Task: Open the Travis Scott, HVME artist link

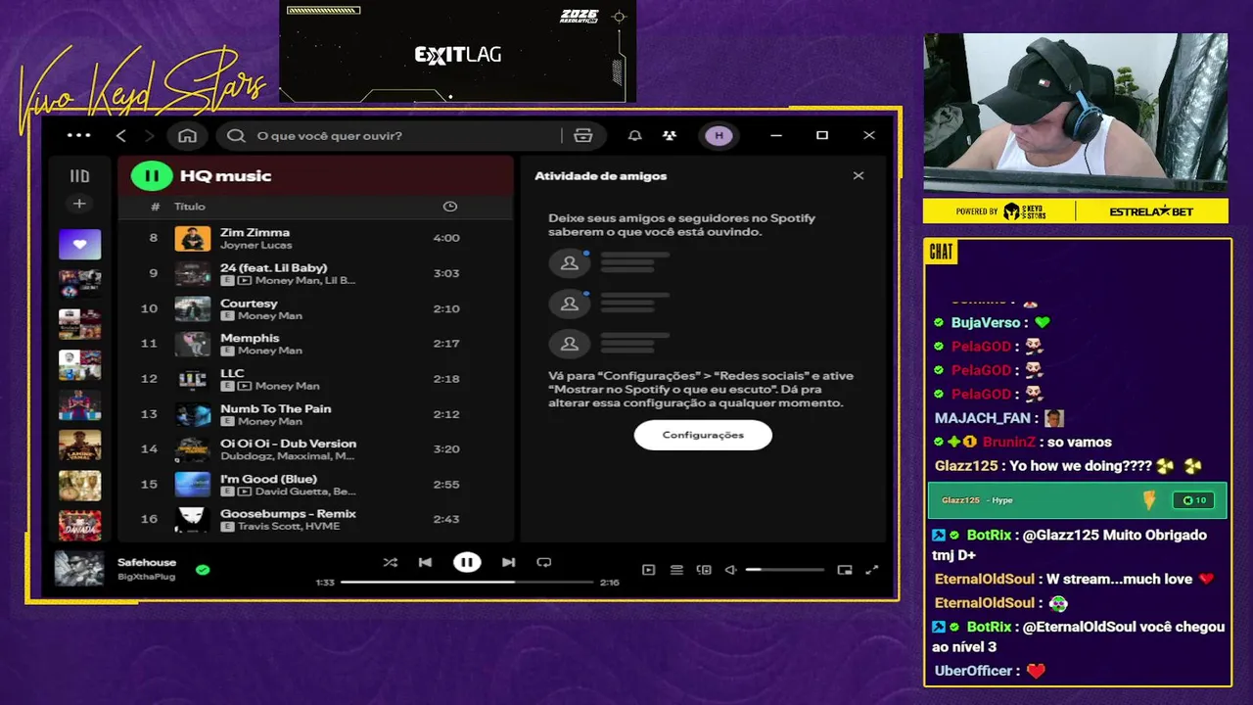Action: tap(289, 527)
